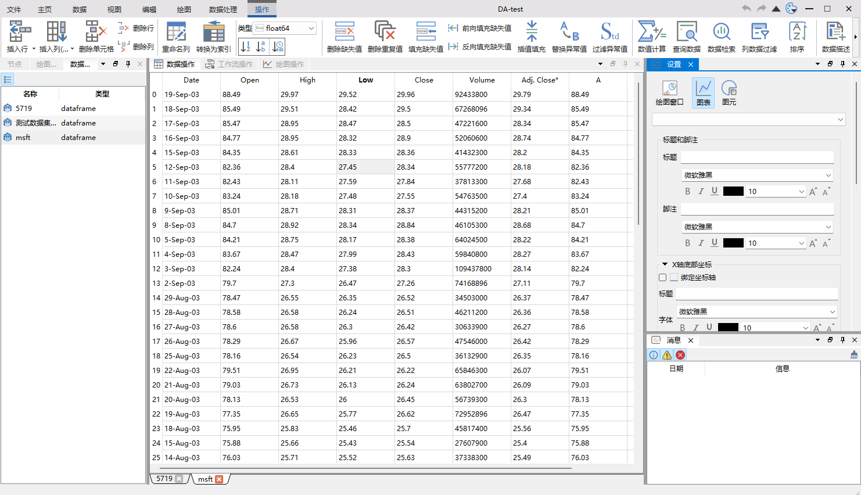Open the title font size dropdown

801,191
